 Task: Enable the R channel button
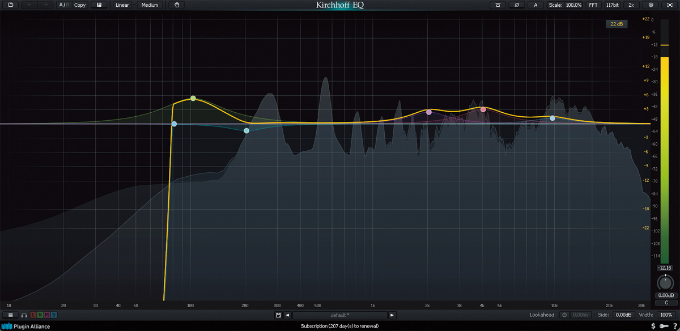40,315
